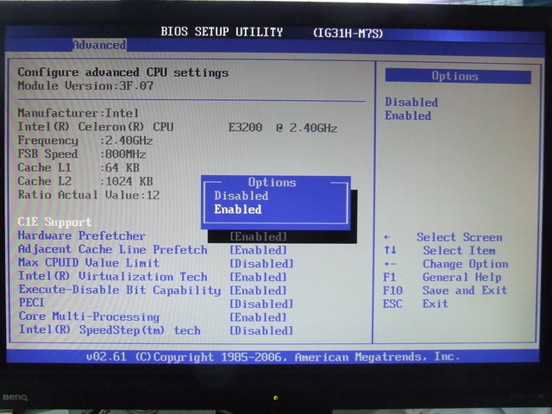Click the up-down arrows Select Item icon
The height and width of the screenshot is (414, 552).
(x=389, y=251)
